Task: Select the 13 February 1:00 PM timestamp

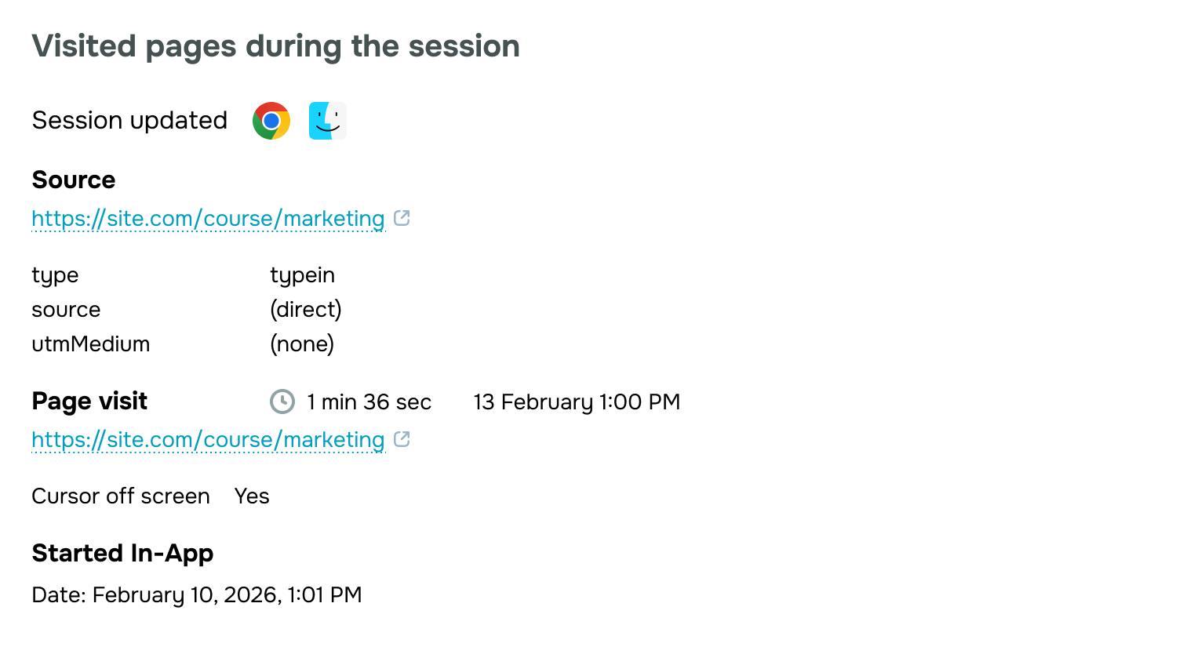Action: (577, 402)
